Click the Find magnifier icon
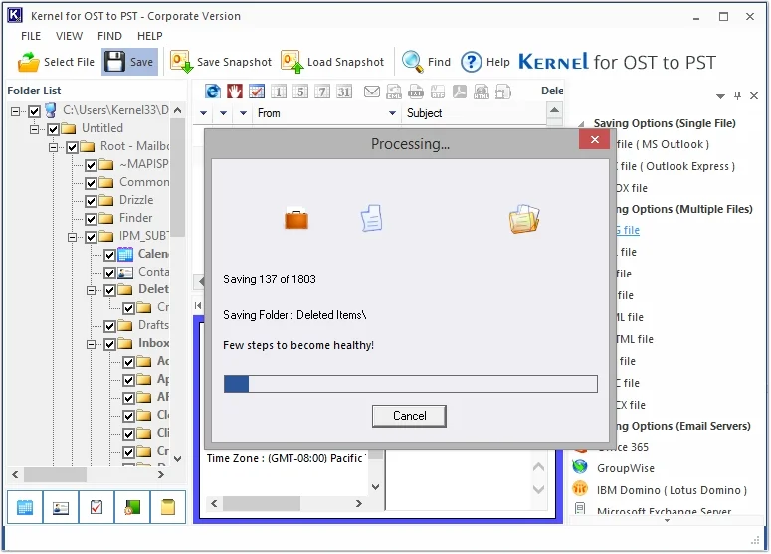 [412, 62]
